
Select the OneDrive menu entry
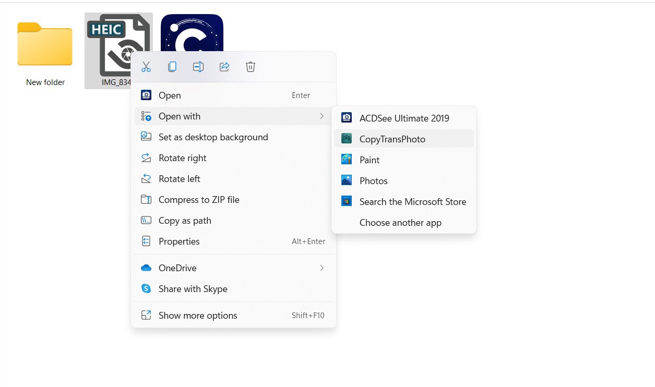pos(233,268)
